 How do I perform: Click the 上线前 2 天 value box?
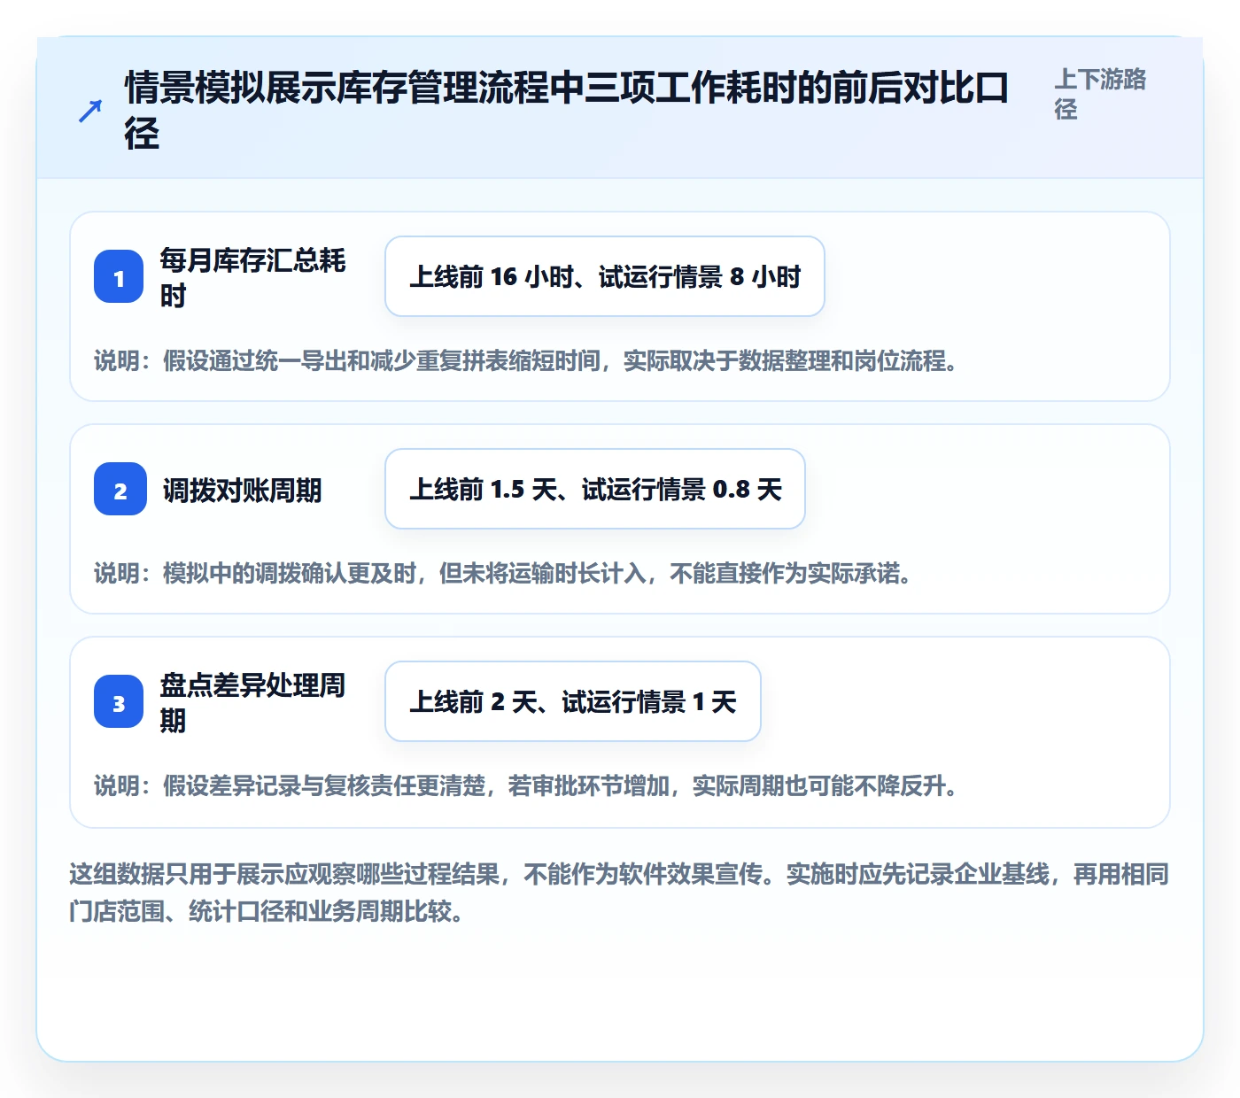click(x=573, y=701)
